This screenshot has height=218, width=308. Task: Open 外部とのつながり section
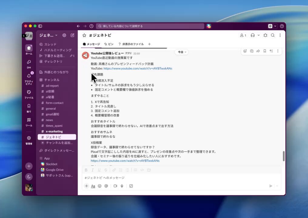pyautogui.click(x=57, y=72)
